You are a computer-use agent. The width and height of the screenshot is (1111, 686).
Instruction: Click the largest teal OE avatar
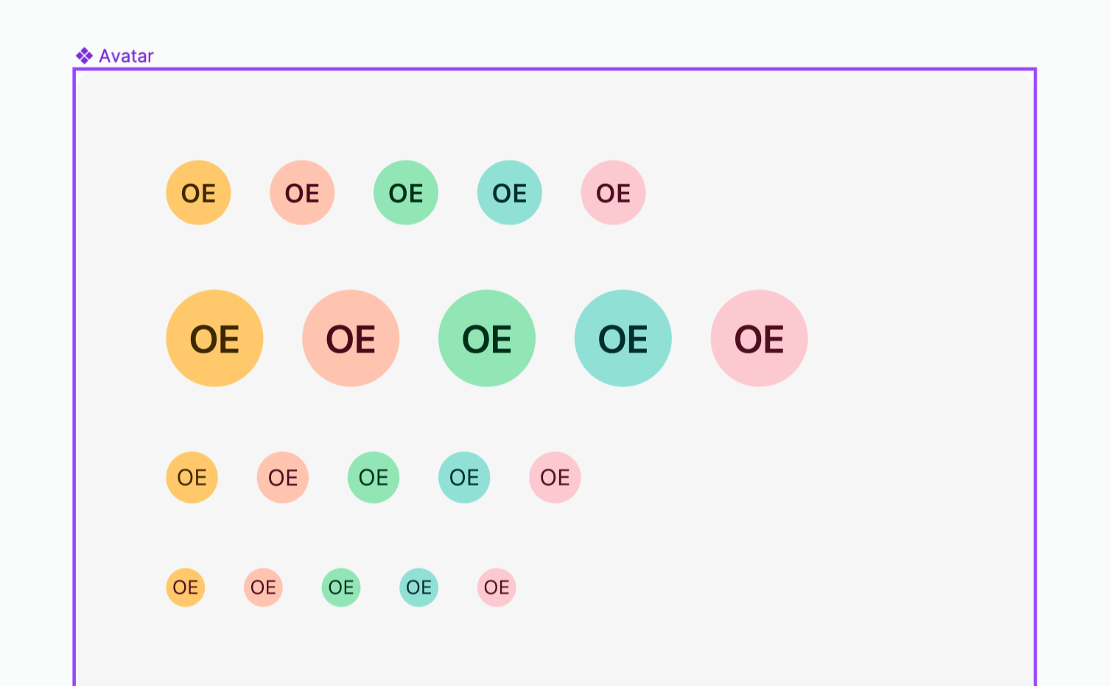[x=623, y=339]
